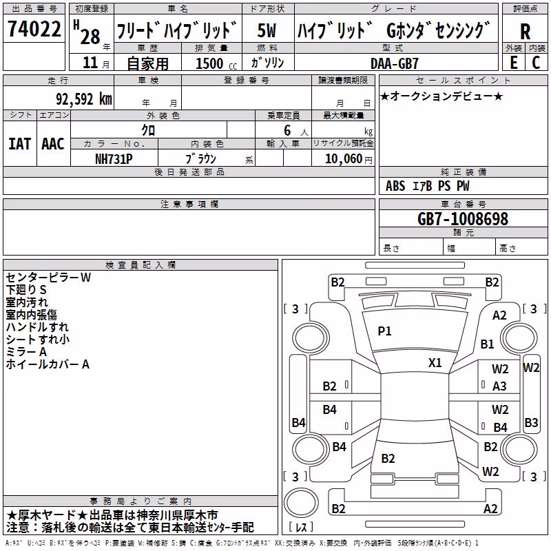Click inspector note ホイールカバーA
Viewport: 551px width, 551px height.
tap(48, 364)
